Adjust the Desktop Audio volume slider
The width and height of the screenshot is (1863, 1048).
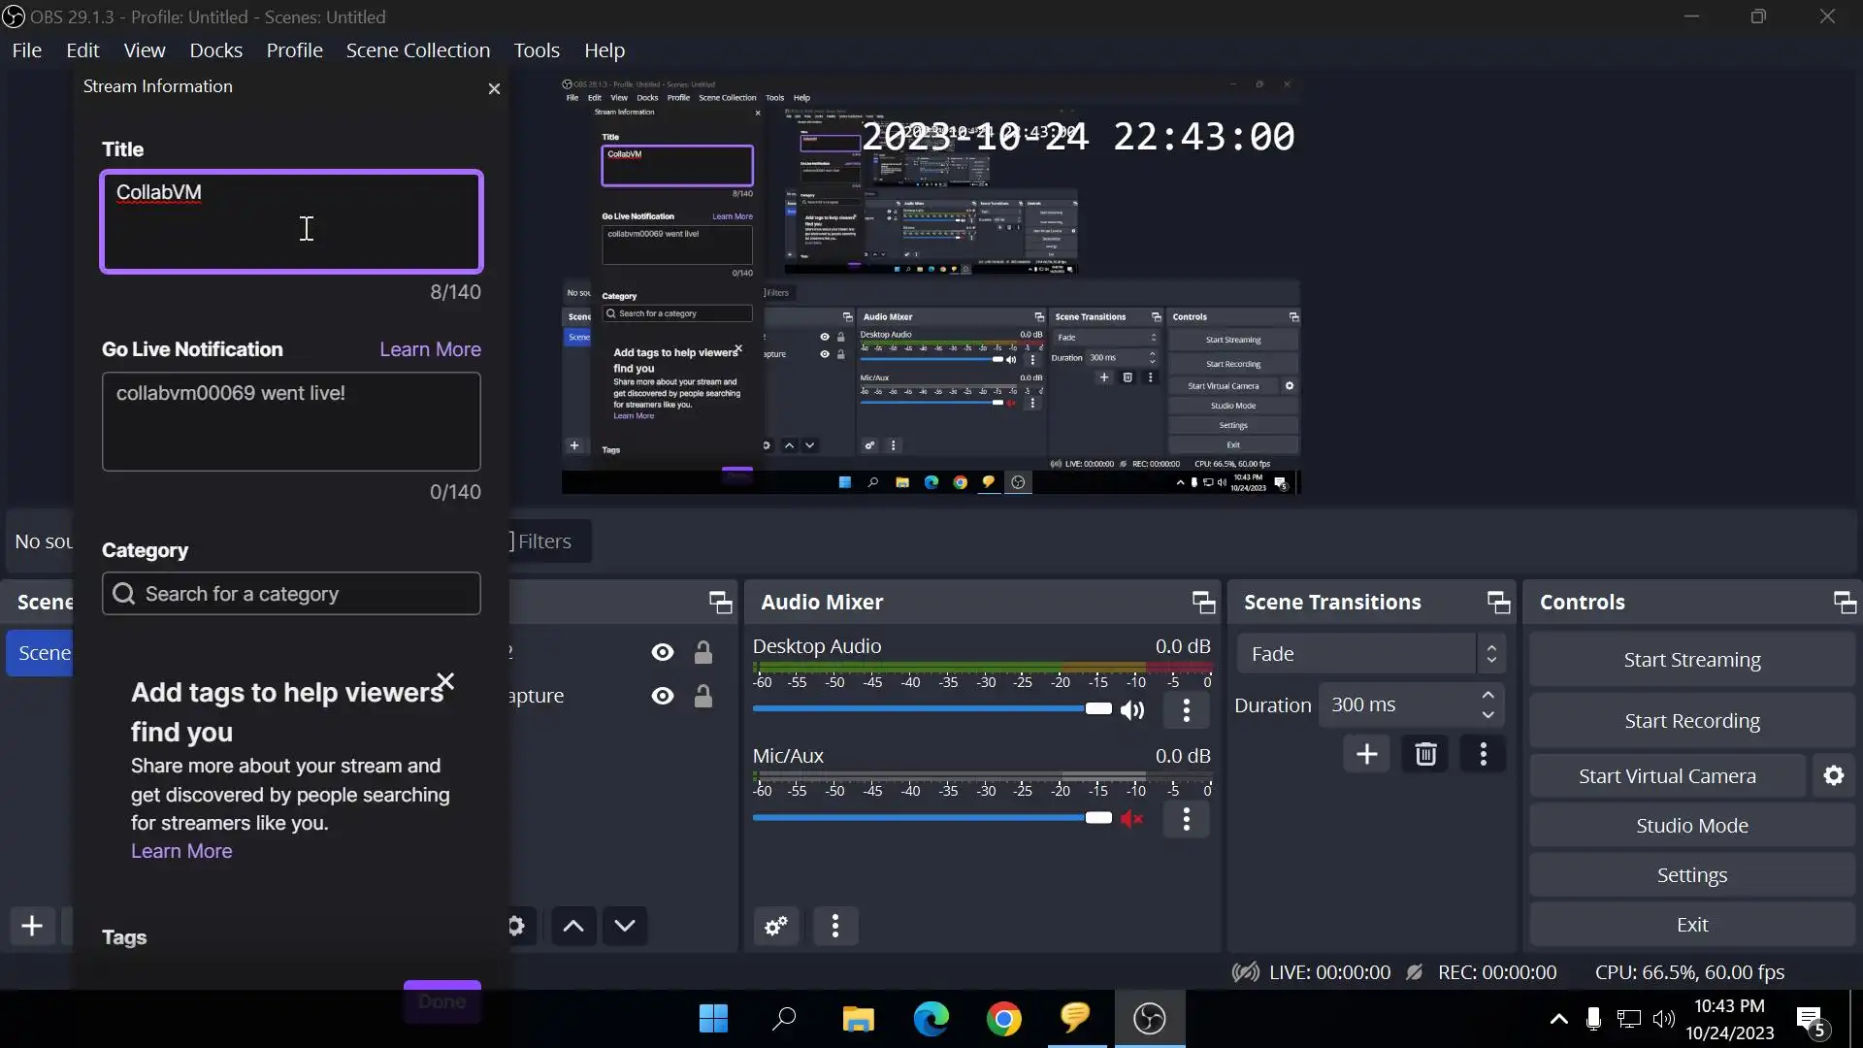[x=1097, y=708]
